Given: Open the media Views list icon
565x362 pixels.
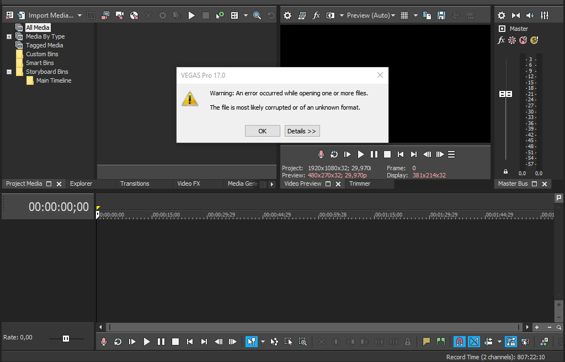Looking at the screenshot, I should click(234, 15).
